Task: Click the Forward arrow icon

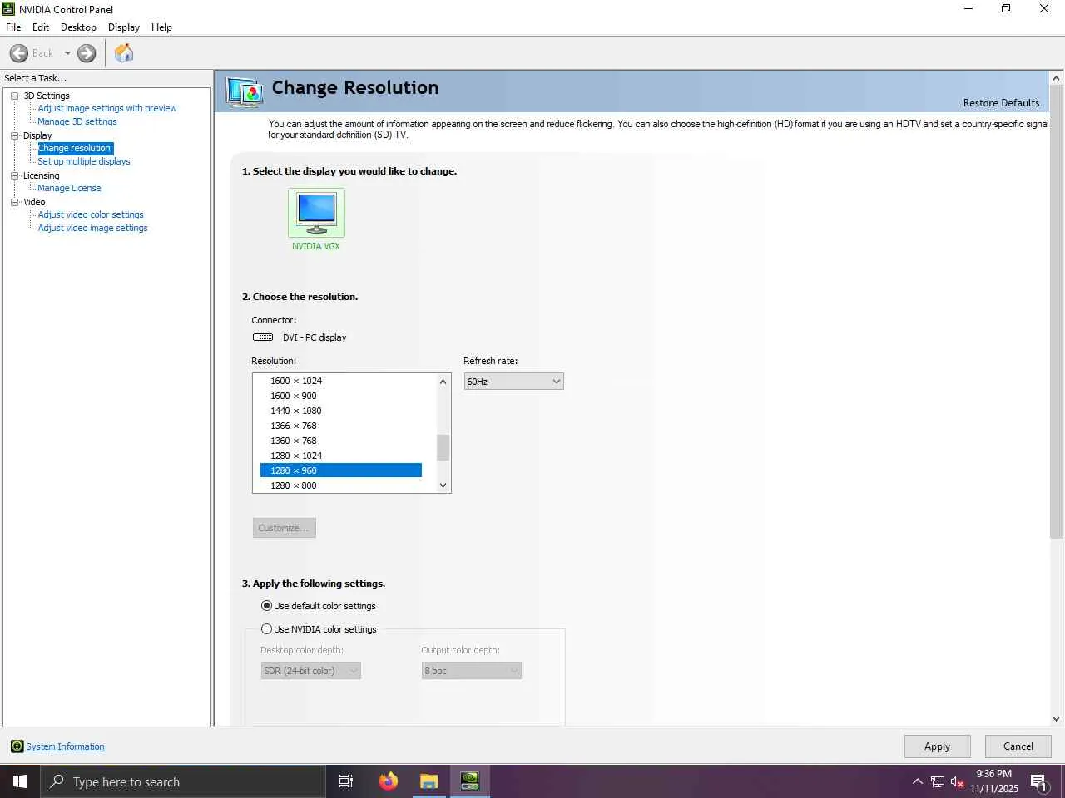Action: click(x=87, y=53)
